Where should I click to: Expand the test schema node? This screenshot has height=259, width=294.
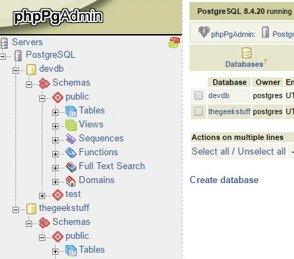coord(42,196)
